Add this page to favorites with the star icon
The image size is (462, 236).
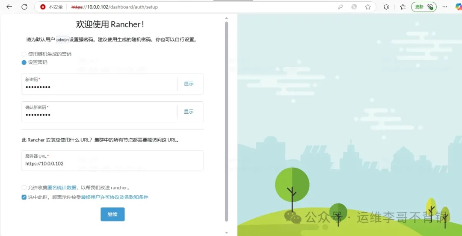tap(368, 7)
